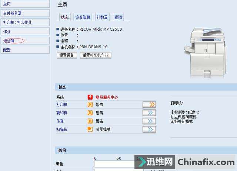Image resolution: width=237 pixels, height=171 pixels.
Task: Open the 配置 configuration item
Action: (x=25, y=50)
